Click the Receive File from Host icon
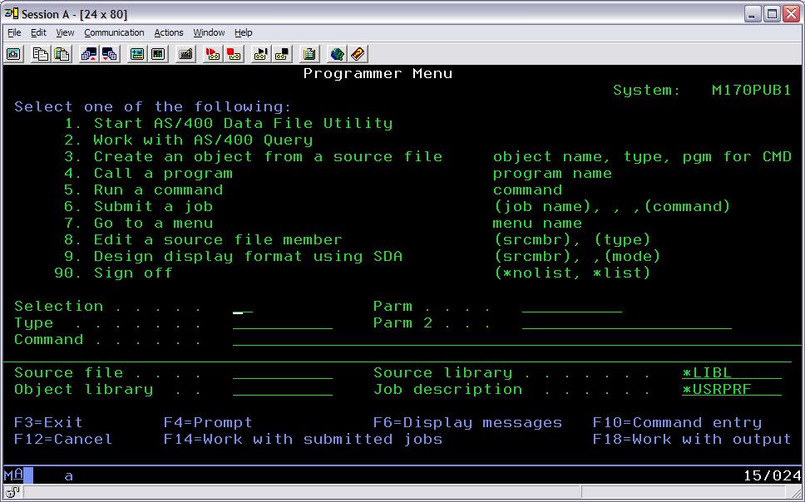Viewport: 805px width, 502px height. tap(109, 53)
